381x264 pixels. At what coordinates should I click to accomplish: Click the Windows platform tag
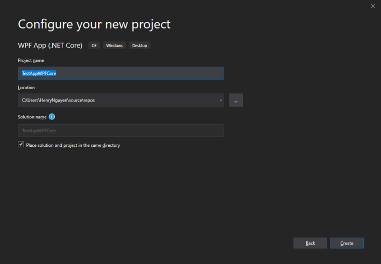[114, 45]
